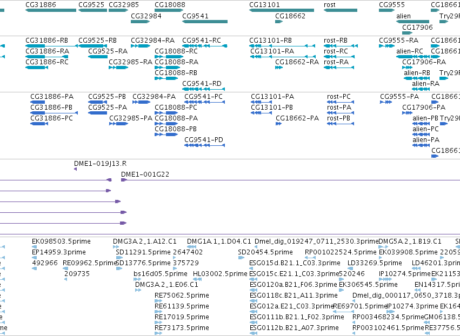
Task: Select transcript CG18662-RA
Action: [279, 68]
